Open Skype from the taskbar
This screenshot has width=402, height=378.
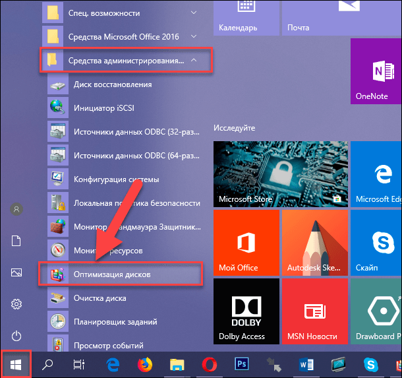371,365
